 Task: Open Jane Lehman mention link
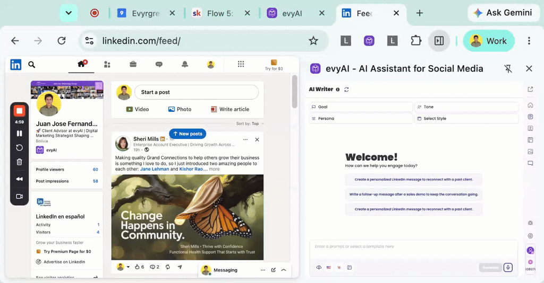(155, 169)
